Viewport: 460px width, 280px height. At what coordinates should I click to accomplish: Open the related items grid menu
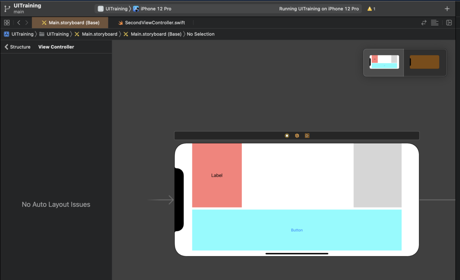tap(7, 23)
